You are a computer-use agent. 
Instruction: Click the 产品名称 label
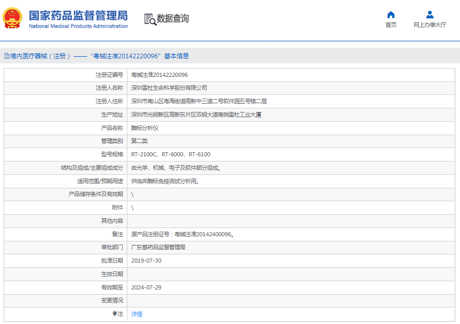112,128
